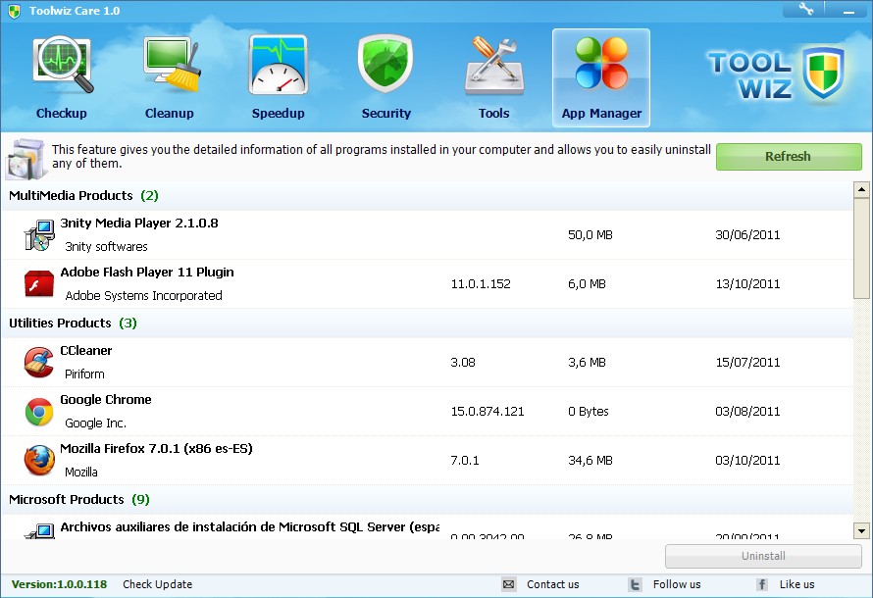Click the date 03/10/2011
Screen dimensions: 873x598
click(x=747, y=460)
